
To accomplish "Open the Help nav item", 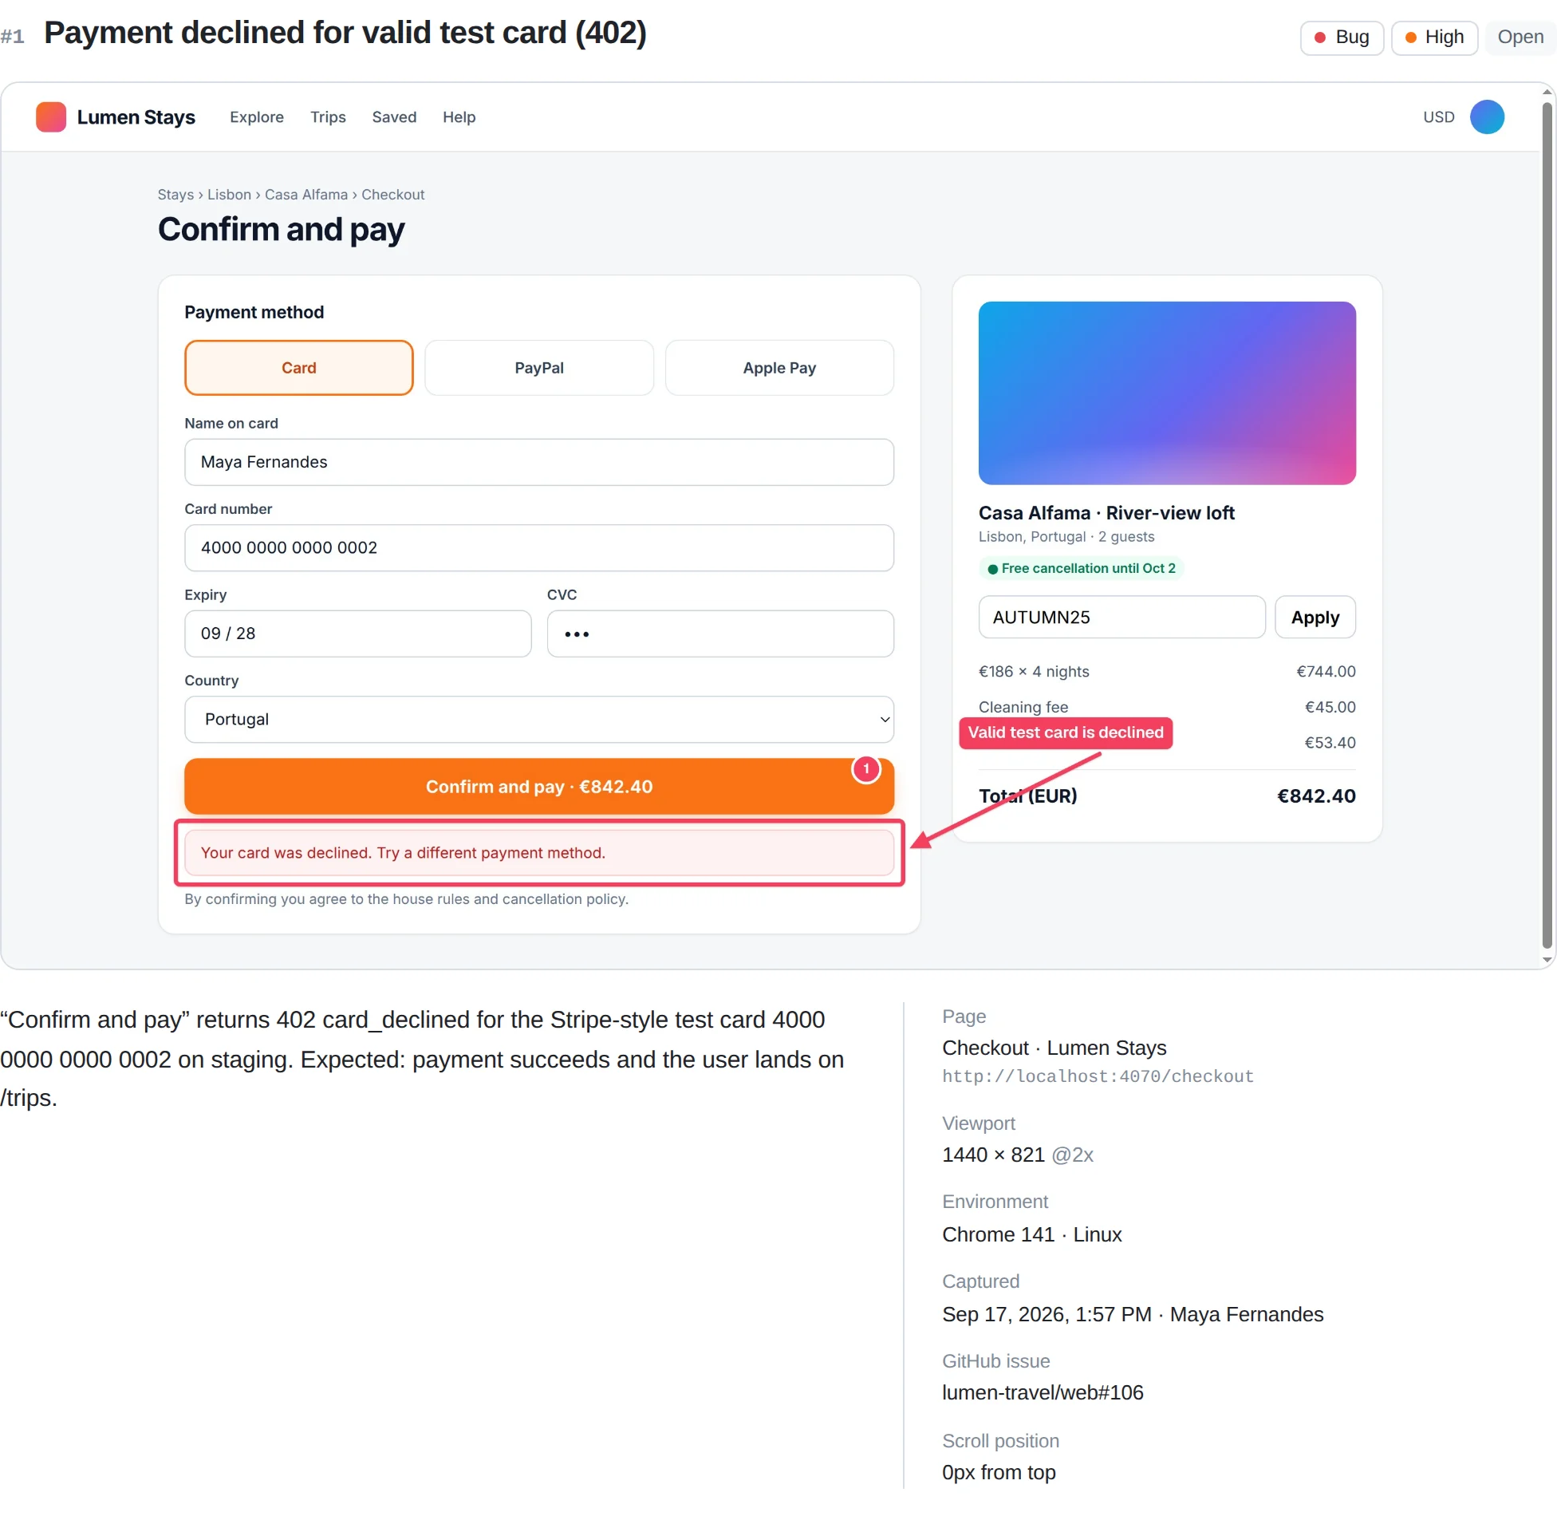I will coord(459,117).
